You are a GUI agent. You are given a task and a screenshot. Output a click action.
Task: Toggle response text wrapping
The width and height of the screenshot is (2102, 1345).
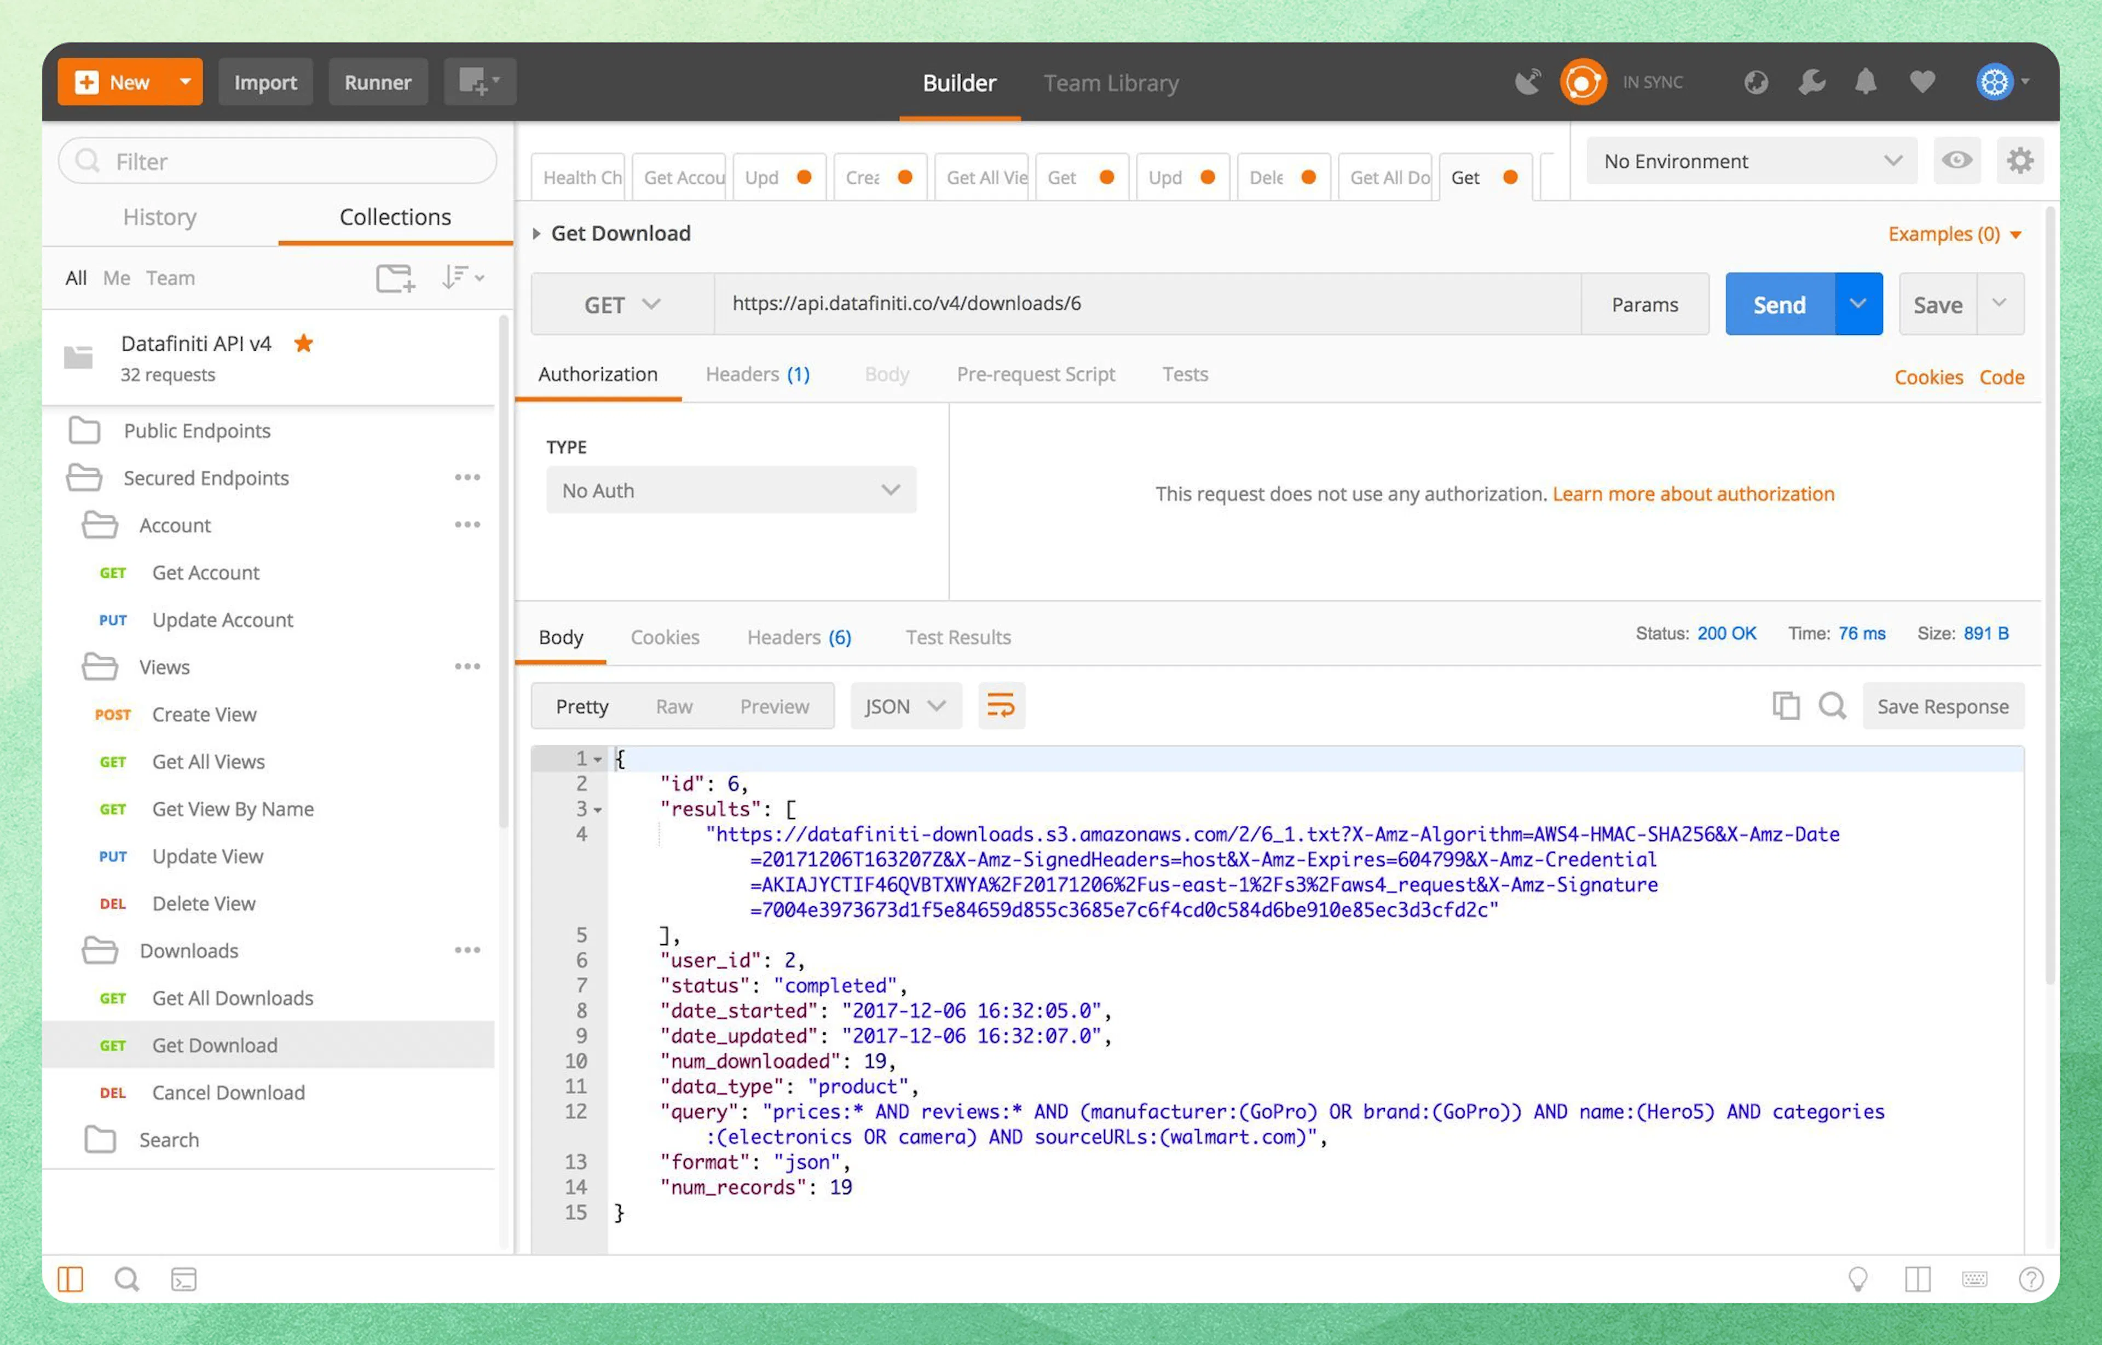1001,706
